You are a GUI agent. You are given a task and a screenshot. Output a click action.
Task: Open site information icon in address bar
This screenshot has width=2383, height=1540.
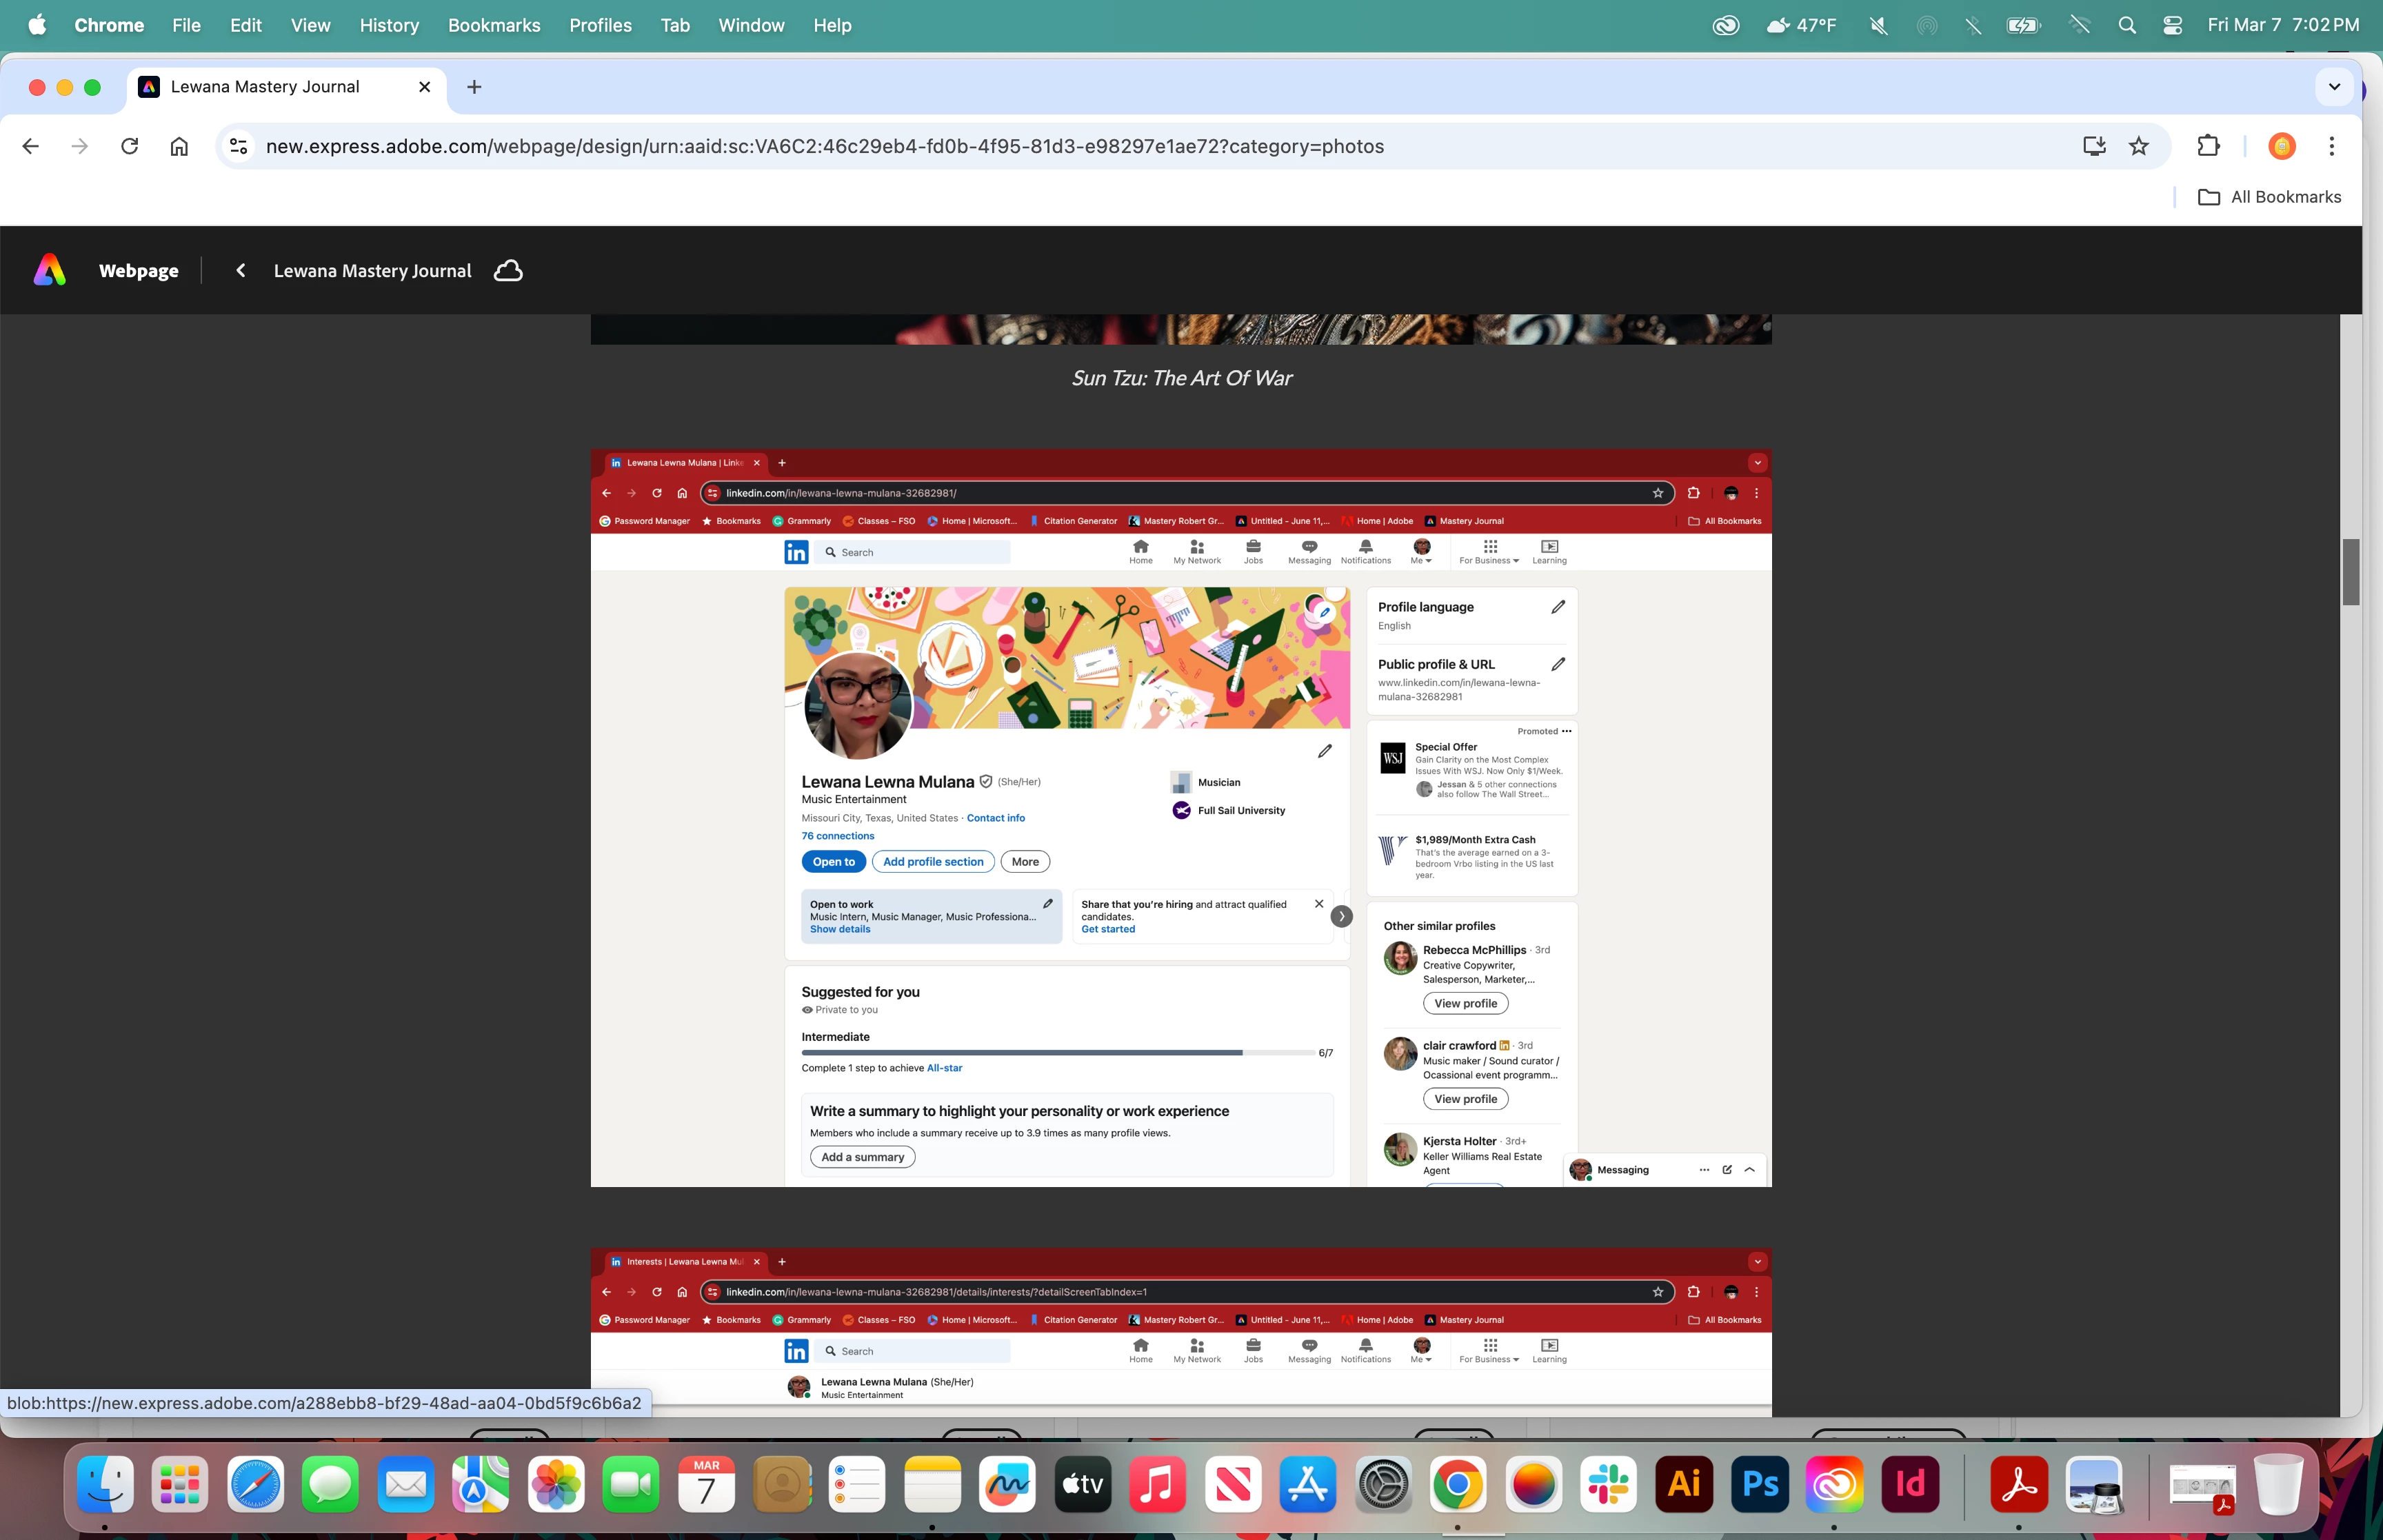pos(238,146)
